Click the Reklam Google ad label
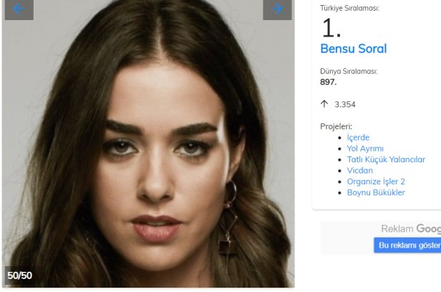This screenshot has height=292, width=441. (411, 229)
